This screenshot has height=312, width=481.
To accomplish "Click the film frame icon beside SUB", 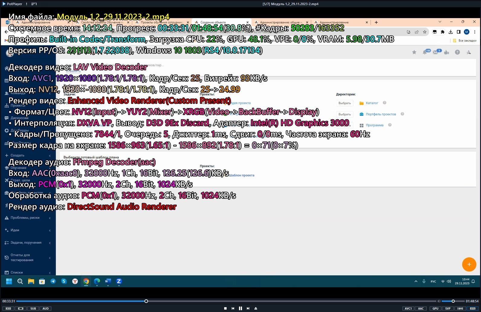I will (x=21, y=308).
